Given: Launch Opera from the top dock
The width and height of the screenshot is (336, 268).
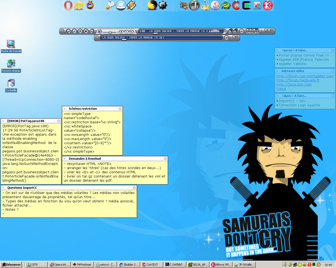Looking at the screenshot, I should pyautogui.click(x=68, y=5).
